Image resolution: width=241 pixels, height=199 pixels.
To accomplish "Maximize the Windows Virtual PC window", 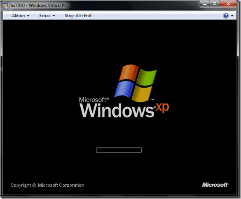I will click(214, 4).
